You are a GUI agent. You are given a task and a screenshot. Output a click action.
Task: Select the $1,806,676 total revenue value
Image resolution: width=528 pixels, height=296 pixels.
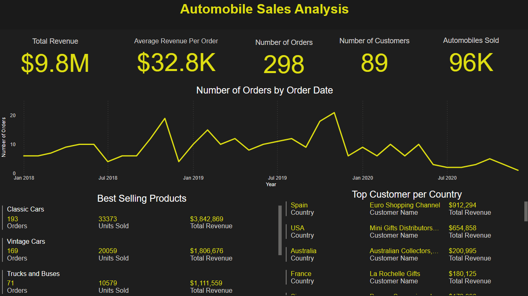tap(207, 251)
